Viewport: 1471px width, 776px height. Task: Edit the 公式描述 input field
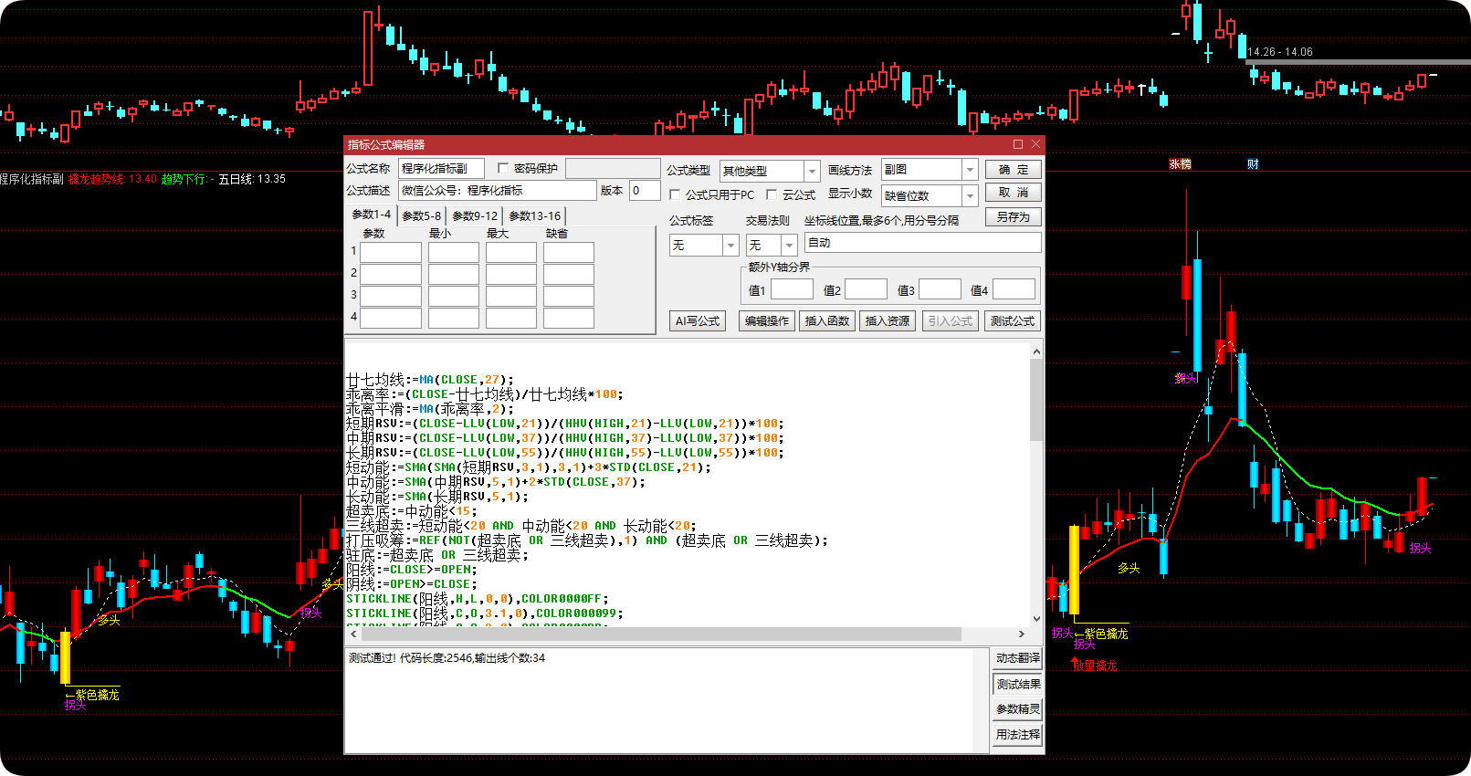pos(498,191)
